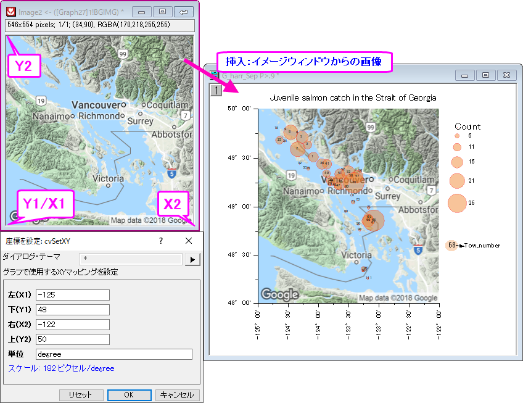This screenshot has height=403, width=523.
Task: Open the dialog theme arrow menu
Action: point(192,259)
